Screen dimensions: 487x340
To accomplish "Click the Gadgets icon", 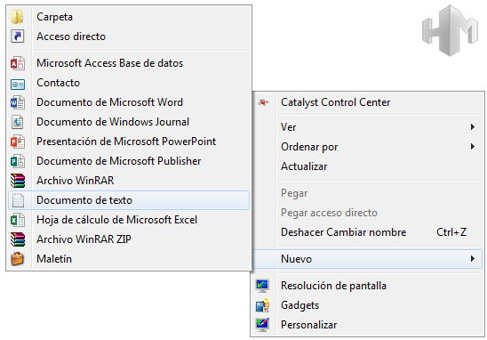I will point(262,305).
